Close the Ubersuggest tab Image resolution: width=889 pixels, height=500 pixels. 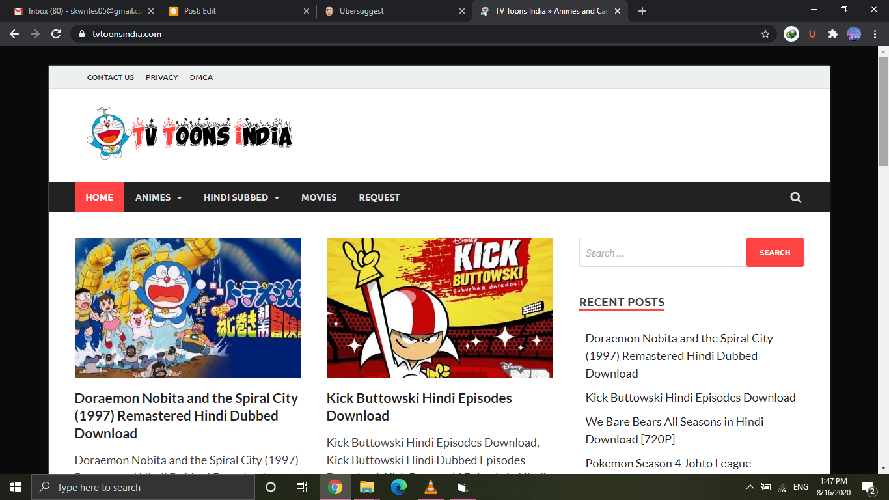click(x=462, y=11)
